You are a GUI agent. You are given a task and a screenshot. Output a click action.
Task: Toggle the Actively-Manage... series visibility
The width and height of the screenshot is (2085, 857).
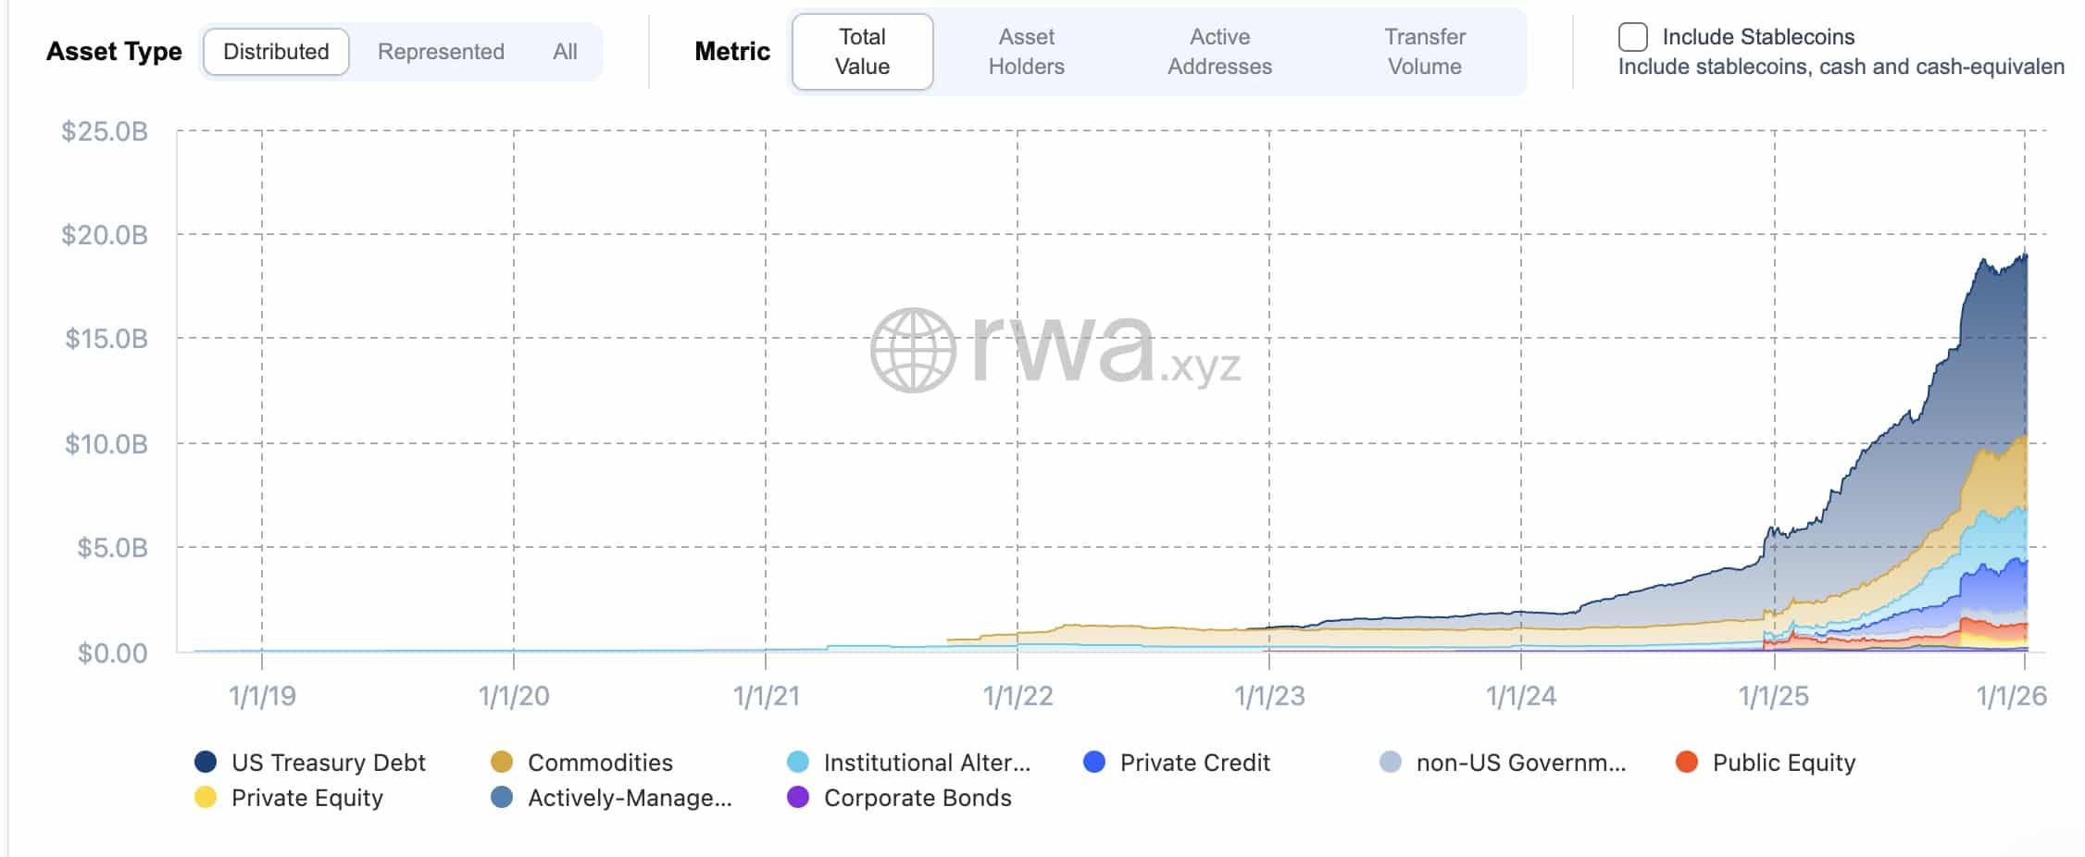pos(503,798)
